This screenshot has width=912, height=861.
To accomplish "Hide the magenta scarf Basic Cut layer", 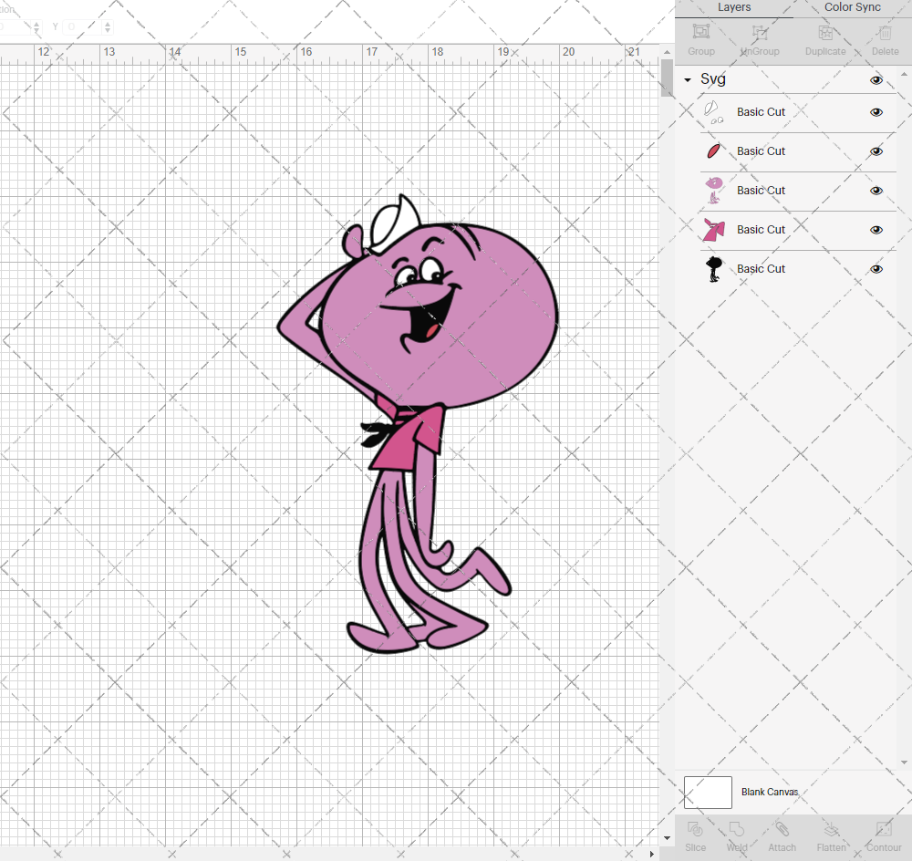I will point(876,230).
